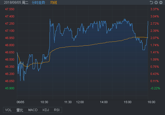
Task: Click the price label 46.800
Action: (10, 45)
